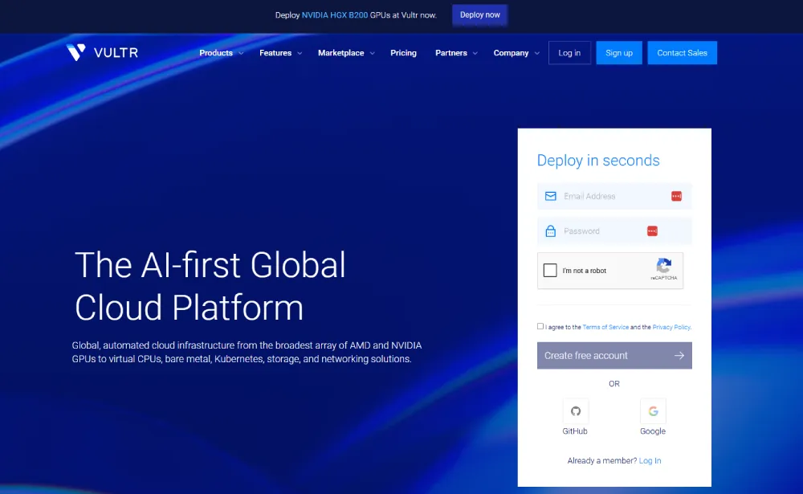Sign up with the GitHub icon
The height and width of the screenshot is (494, 803).
(x=576, y=411)
